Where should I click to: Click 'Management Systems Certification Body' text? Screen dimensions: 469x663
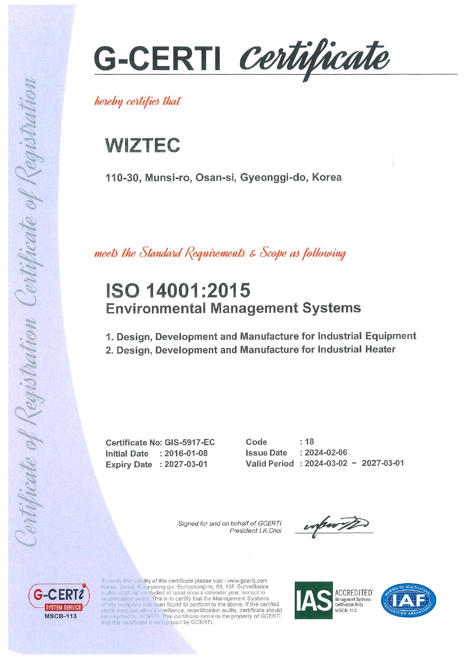[353, 602]
